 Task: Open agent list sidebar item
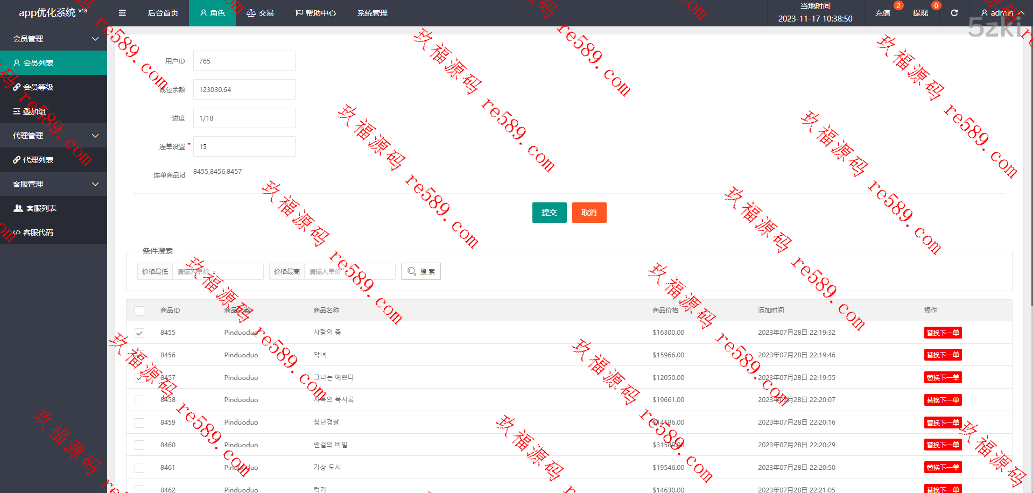pos(38,160)
